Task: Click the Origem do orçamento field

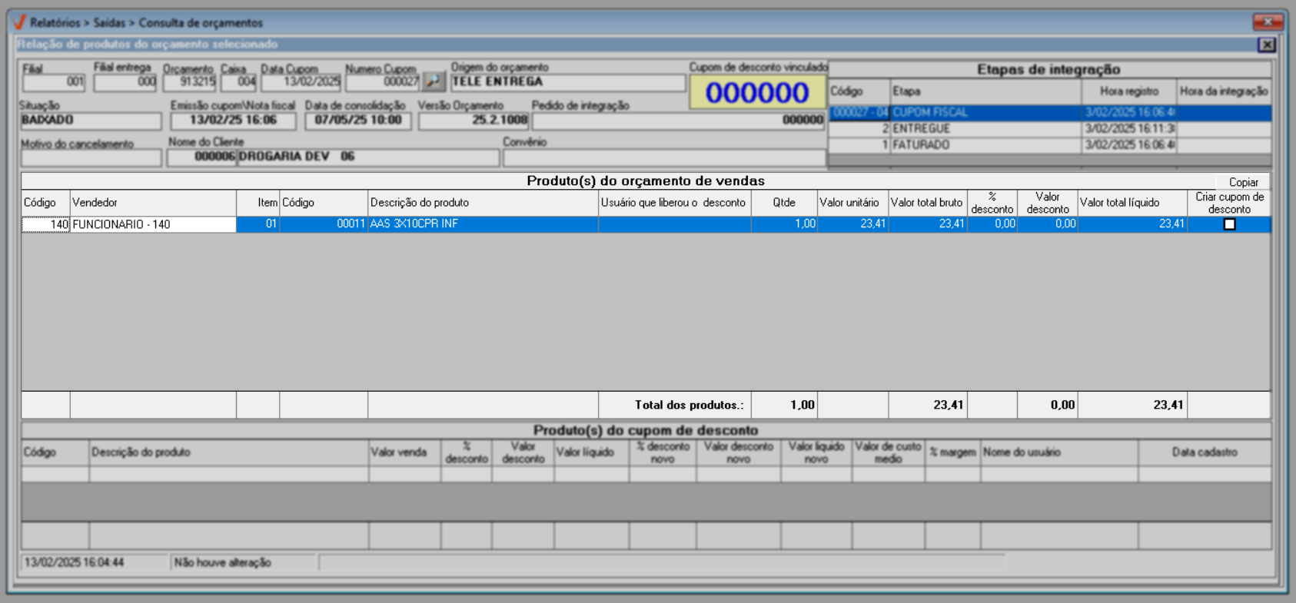Action: tap(567, 82)
